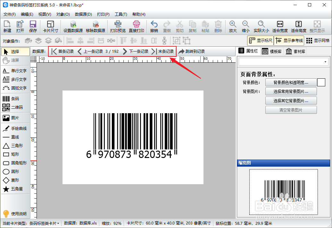
Task: Save the label with 保存 icon
Action: tap(33, 27)
